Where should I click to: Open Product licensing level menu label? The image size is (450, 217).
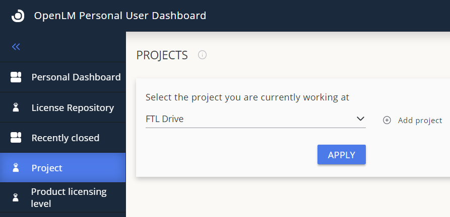[x=69, y=197]
